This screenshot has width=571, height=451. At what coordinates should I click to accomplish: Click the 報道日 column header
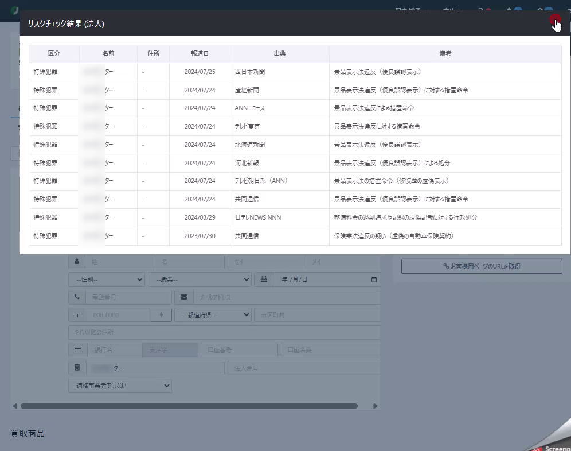point(200,53)
